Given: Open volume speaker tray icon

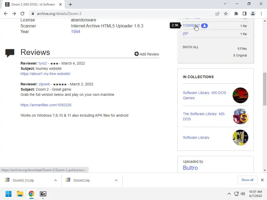Looking at the screenshot, I should (x=243, y=194).
